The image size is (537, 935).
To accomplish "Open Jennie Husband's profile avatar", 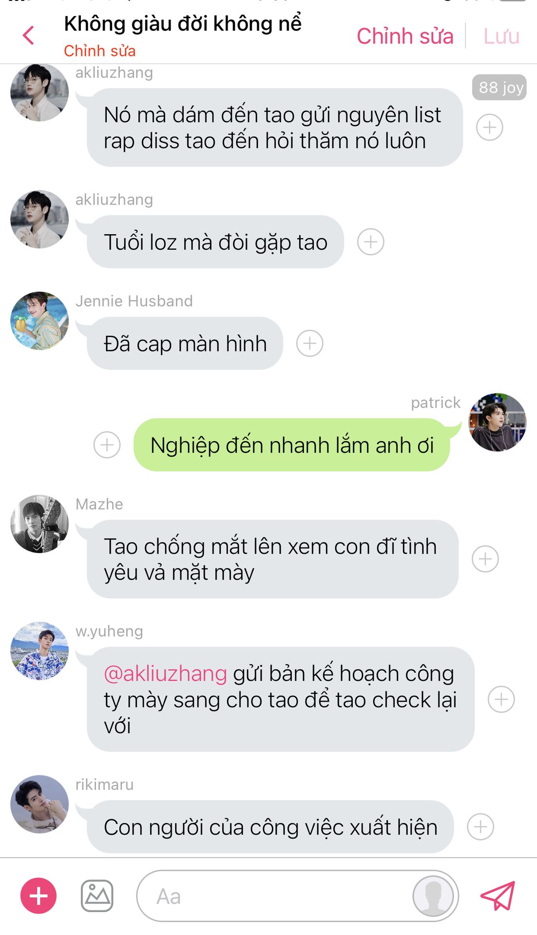I will click(39, 320).
